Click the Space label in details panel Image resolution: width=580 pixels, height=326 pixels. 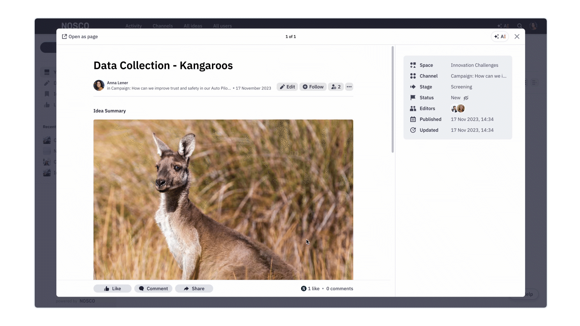click(x=426, y=65)
